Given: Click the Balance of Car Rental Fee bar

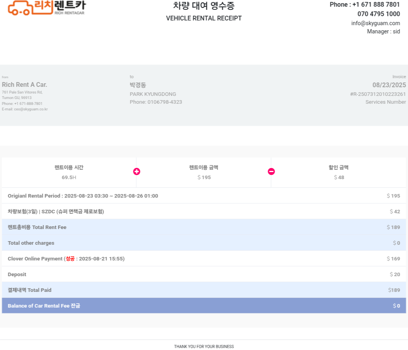Looking at the screenshot, I should click(x=204, y=306).
